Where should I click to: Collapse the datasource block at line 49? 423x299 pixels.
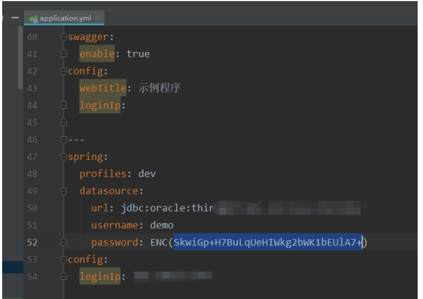coord(64,191)
